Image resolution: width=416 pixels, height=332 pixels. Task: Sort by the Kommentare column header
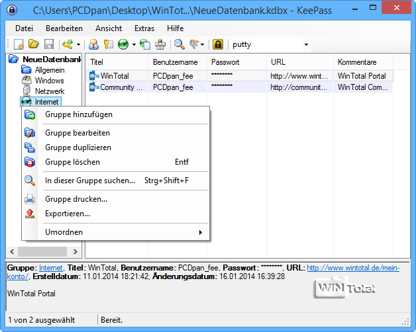tap(363, 62)
